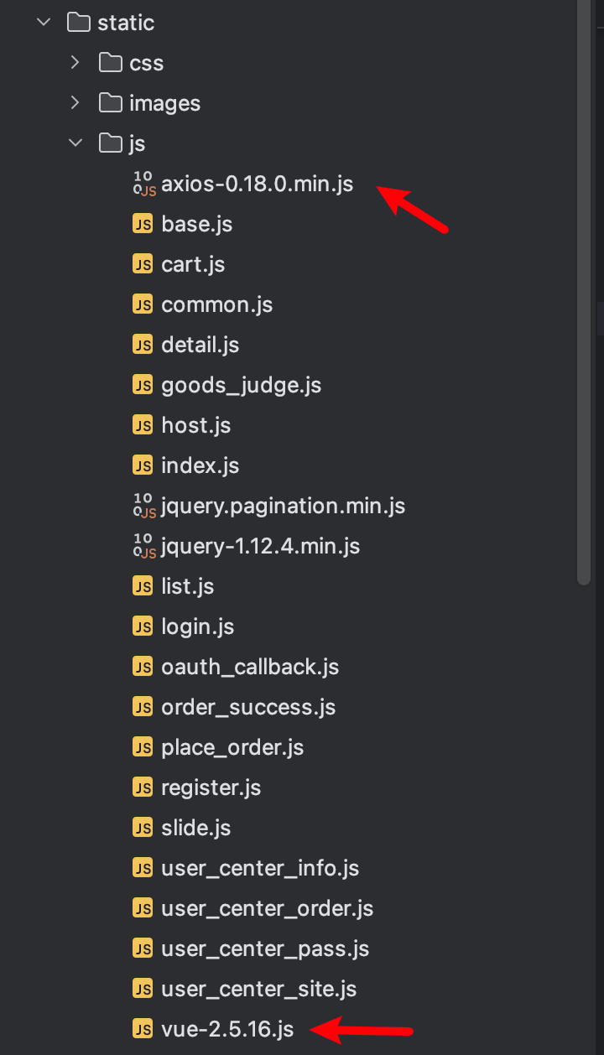Click the css folder icon
This screenshot has width=604, height=1055.
pos(111,63)
